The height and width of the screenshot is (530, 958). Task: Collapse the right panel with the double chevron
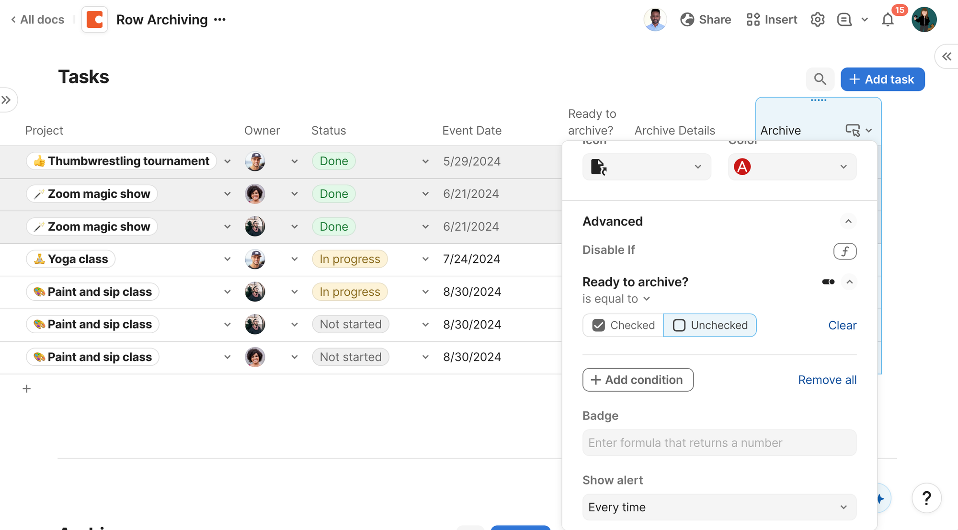pyautogui.click(x=947, y=56)
